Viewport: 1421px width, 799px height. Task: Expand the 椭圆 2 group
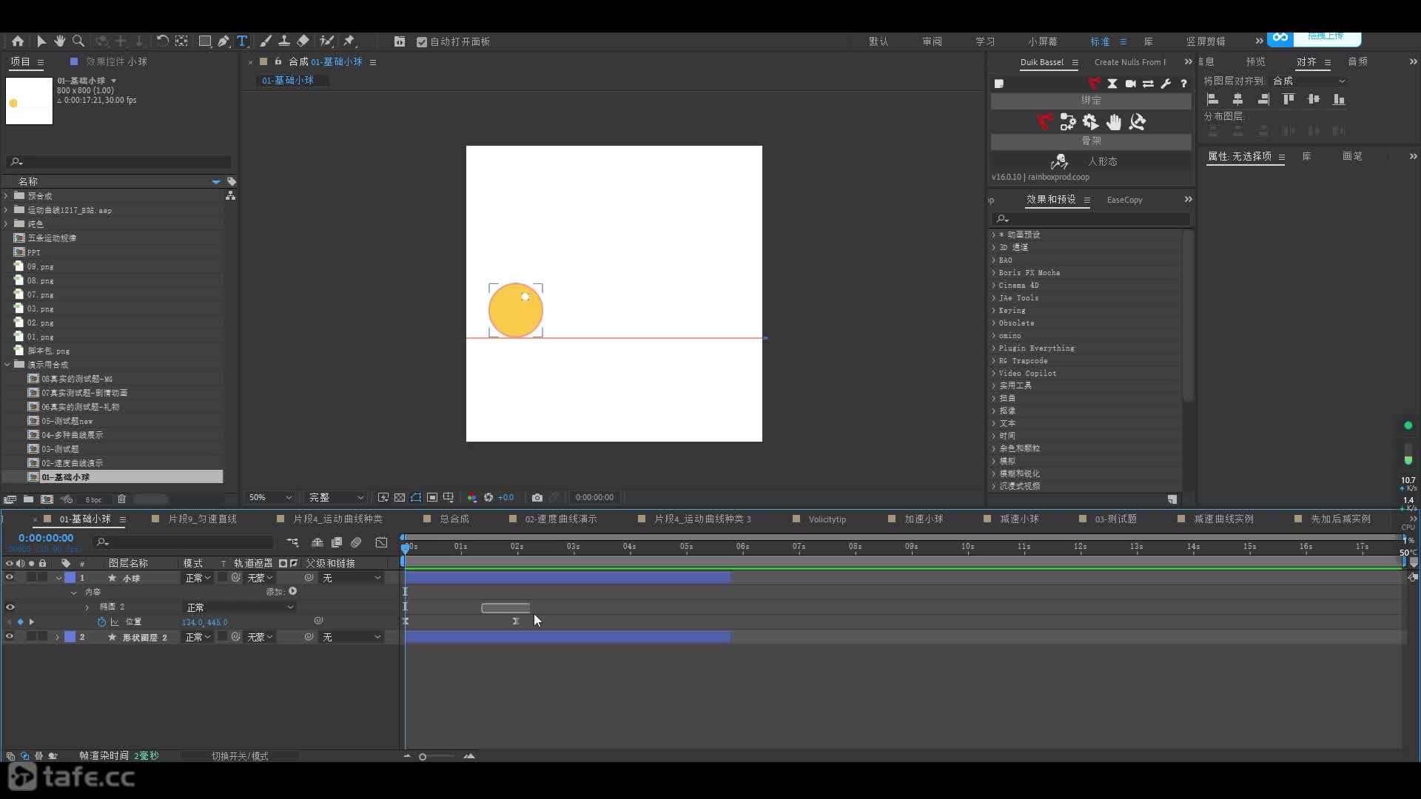(x=87, y=607)
